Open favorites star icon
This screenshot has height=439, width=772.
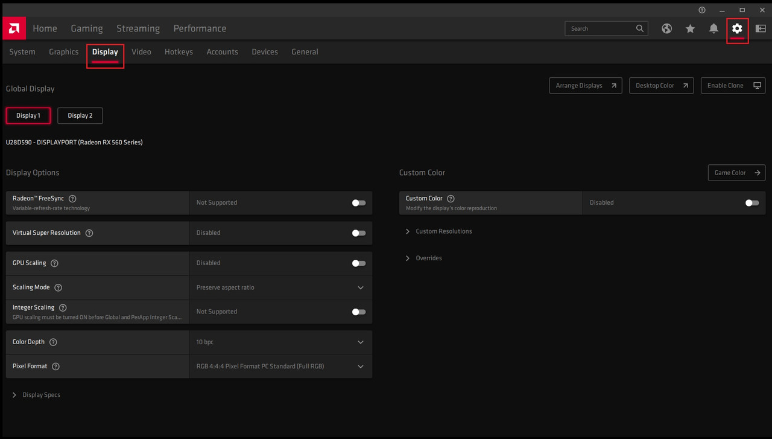(690, 28)
